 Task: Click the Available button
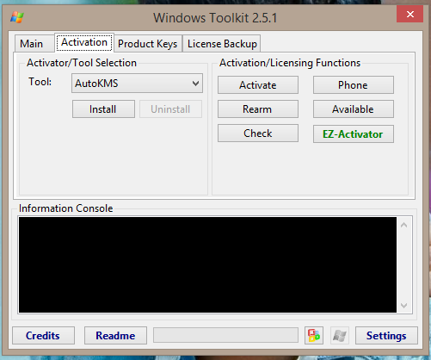point(354,109)
